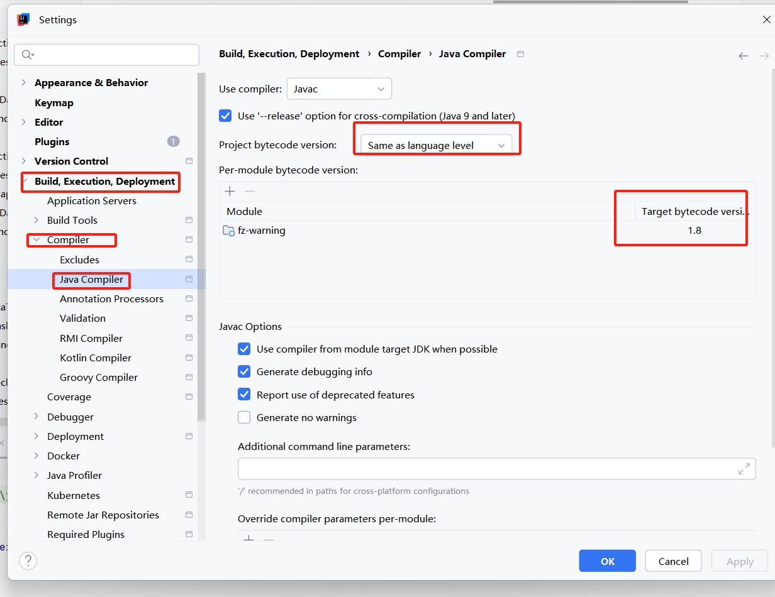The height and width of the screenshot is (597, 775).
Task: Select Java Compiler settings page
Action: pyautogui.click(x=92, y=279)
